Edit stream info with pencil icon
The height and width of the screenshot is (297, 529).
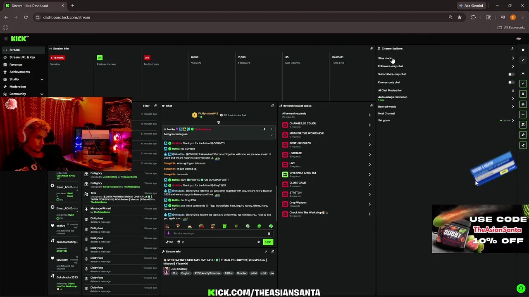(266, 252)
